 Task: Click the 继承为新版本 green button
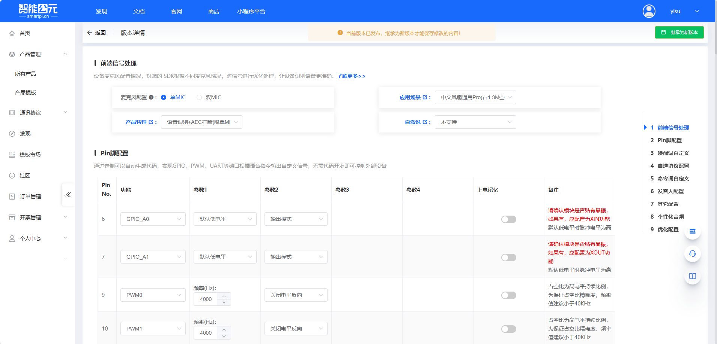tap(679, 32)
